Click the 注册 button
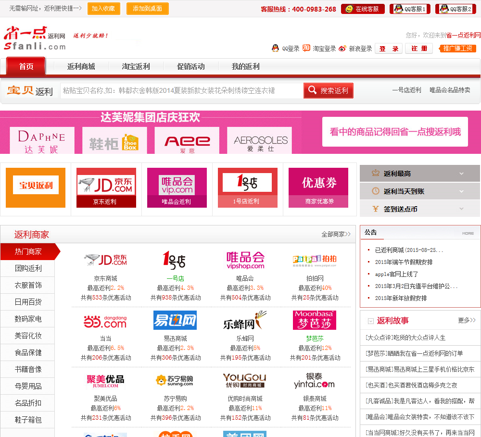The image size is (481, 437). click(419, 49)
